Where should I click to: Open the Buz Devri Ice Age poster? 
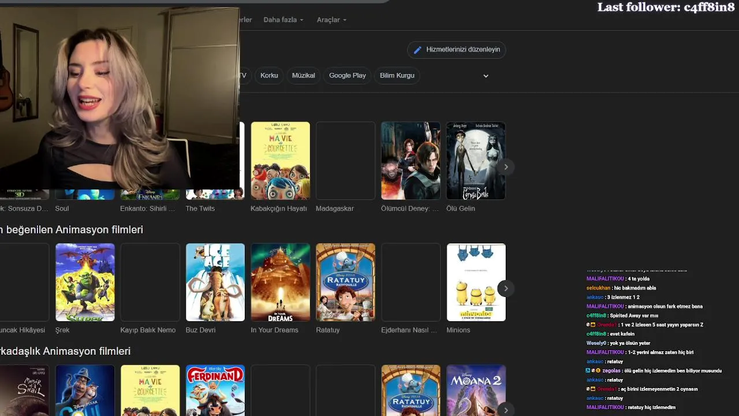tap(215, 282)
